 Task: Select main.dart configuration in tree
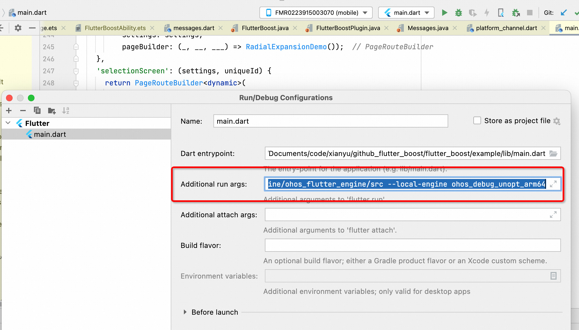pos(50,134)
